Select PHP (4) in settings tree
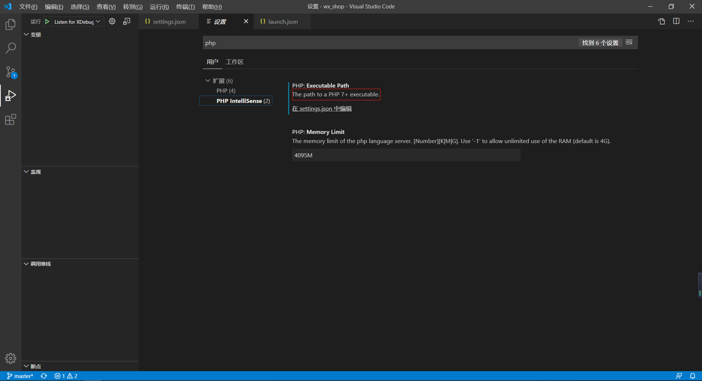This screenshot has width=702, height=381. click(226, 91)
